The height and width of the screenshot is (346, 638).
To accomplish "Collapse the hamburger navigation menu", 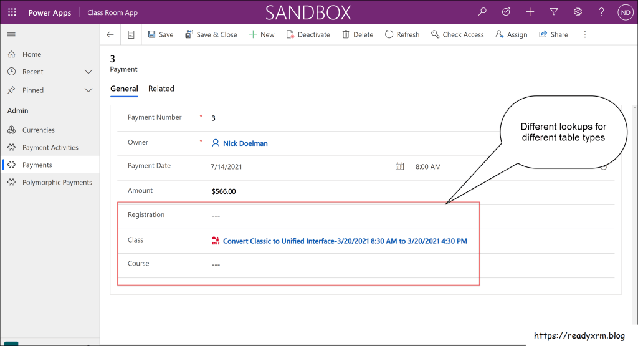I will 11,35.
